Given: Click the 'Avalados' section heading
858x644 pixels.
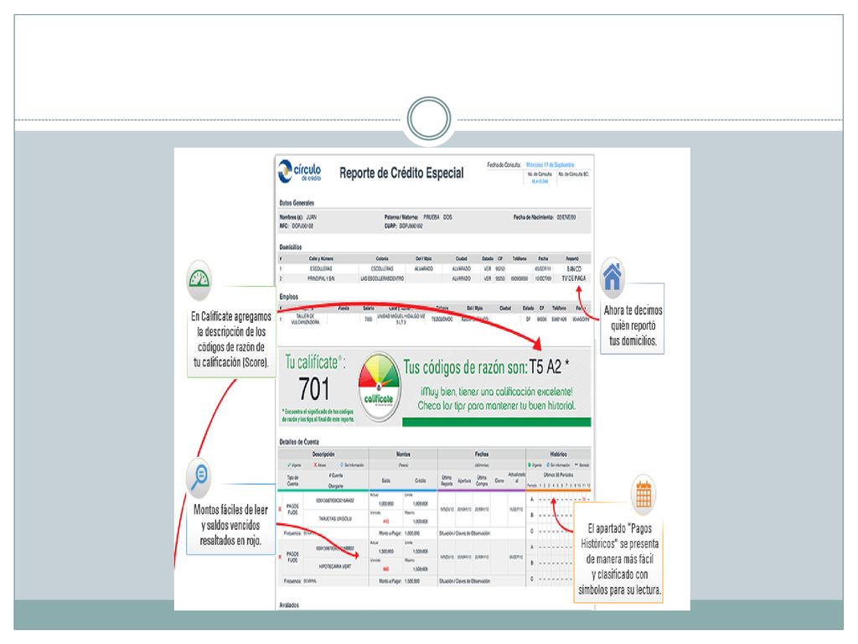Looking at the screenshot, I should click(289, 605).
